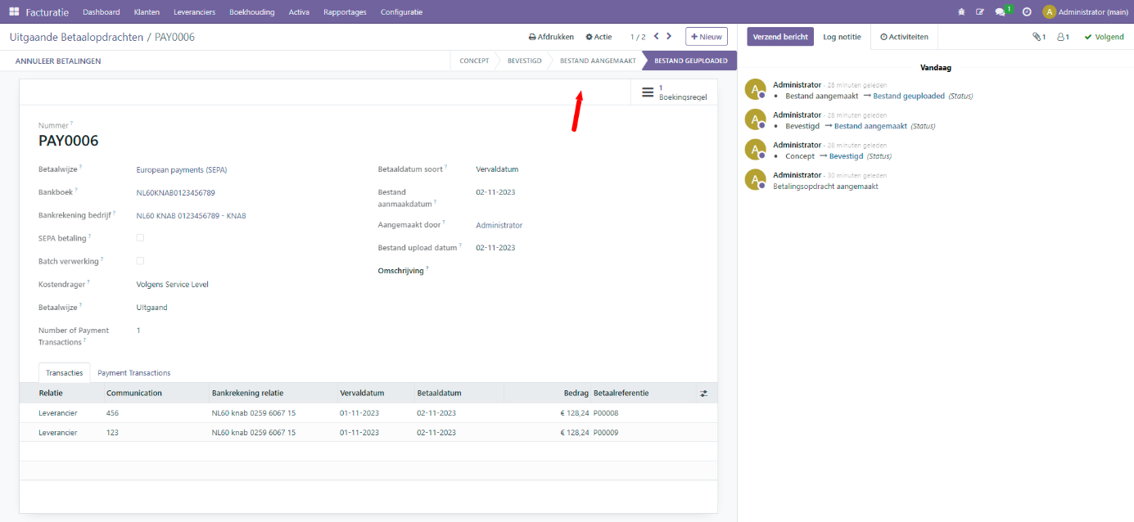Show followers via the person icon
Image resolution: width=1134 pixels, height=522 pixels.
1063,37
